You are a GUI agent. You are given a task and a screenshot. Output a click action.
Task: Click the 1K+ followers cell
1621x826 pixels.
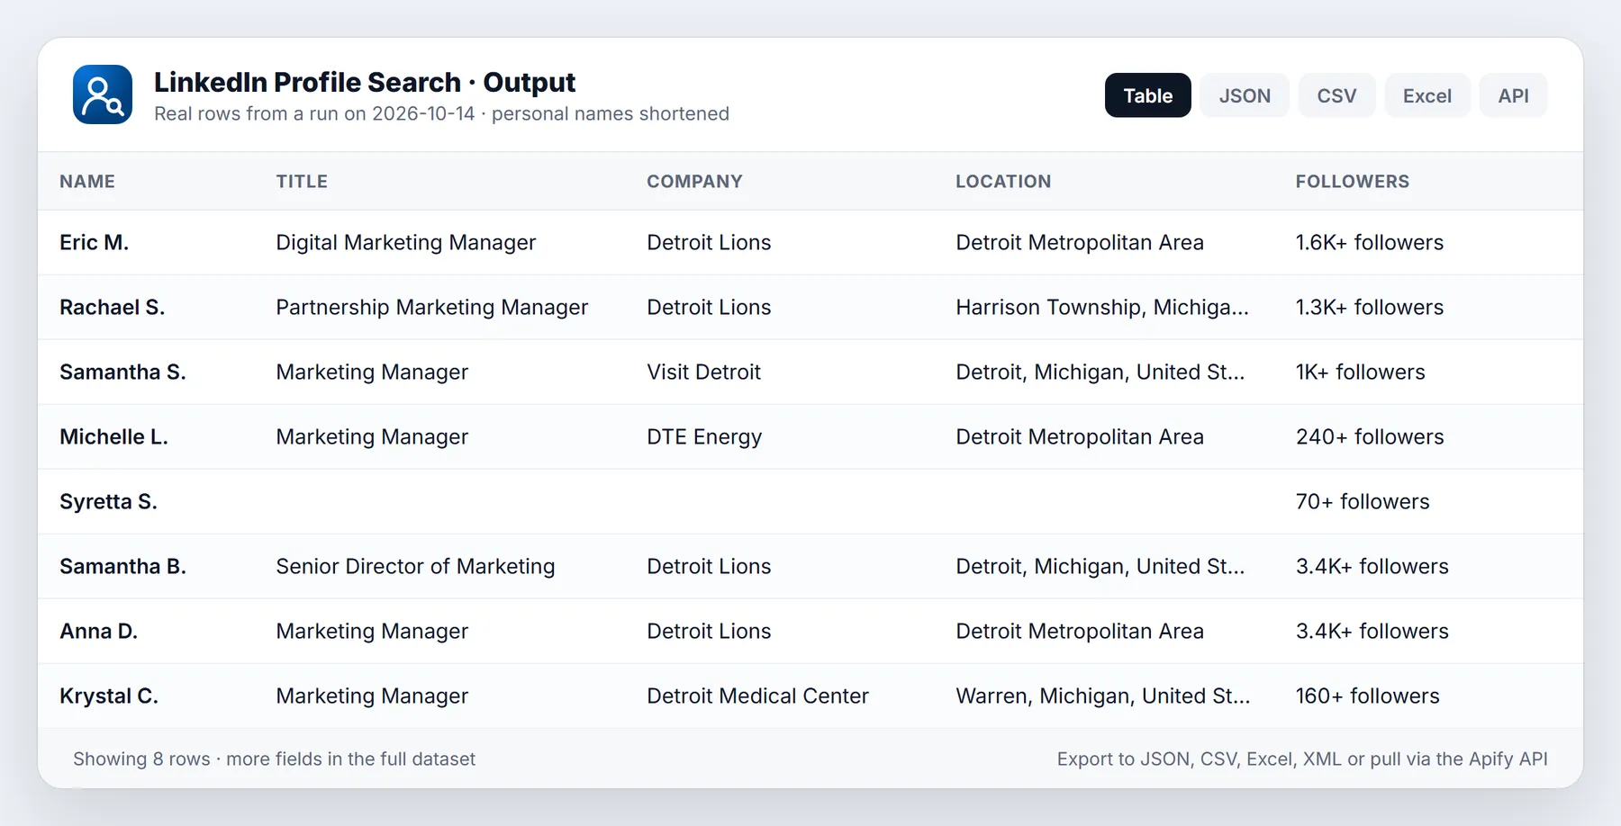pyautogui.click(x=1360, y=372)
